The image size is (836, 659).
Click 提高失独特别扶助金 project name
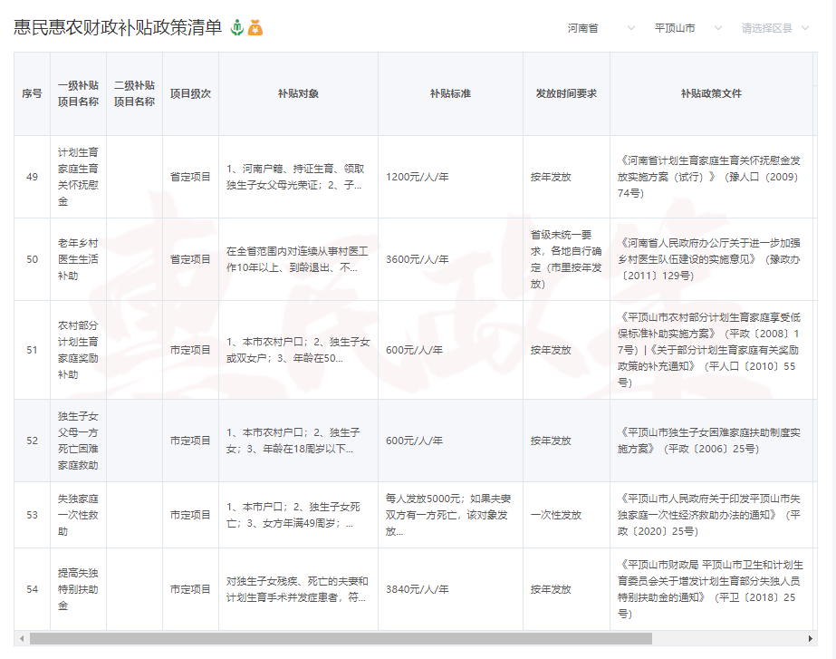79,589
